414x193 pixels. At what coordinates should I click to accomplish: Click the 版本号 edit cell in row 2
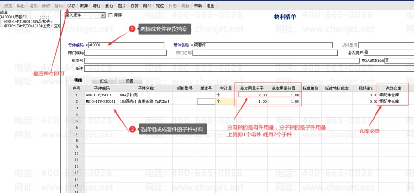pos(206,102)
